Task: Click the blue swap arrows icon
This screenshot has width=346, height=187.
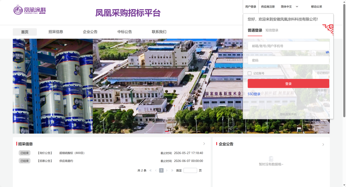Action: (327, 52)
